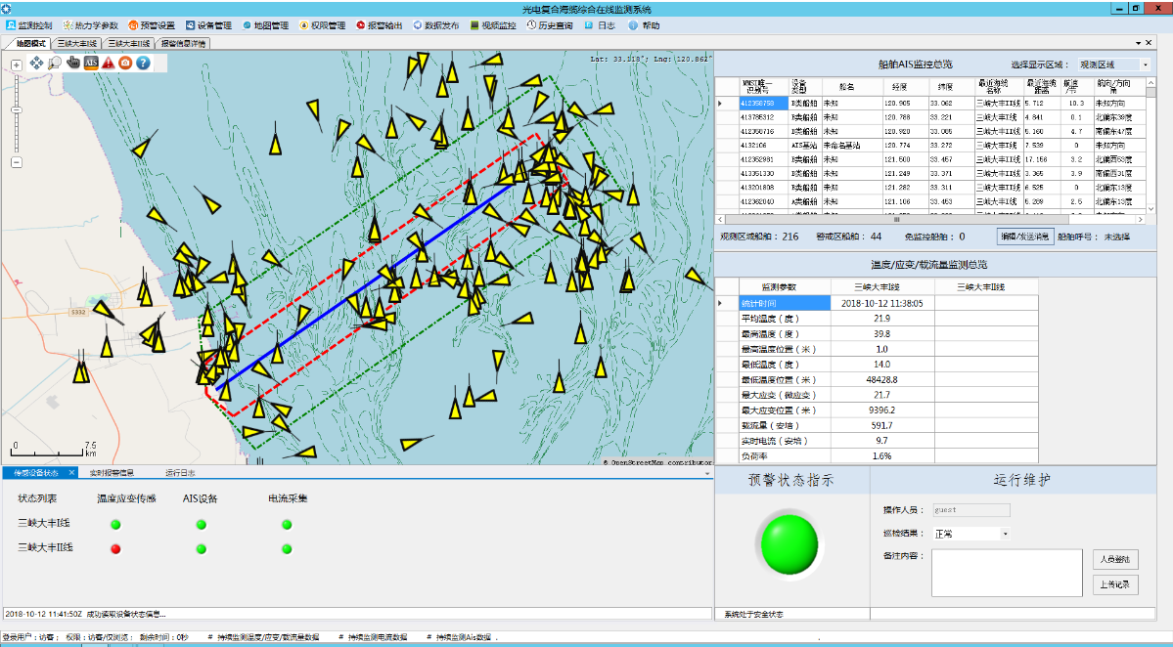The width and height of the screenshot is (1173, 647).
Task: Click the 编辑/发送消息 button
Action: click(x=1025, y=237)
